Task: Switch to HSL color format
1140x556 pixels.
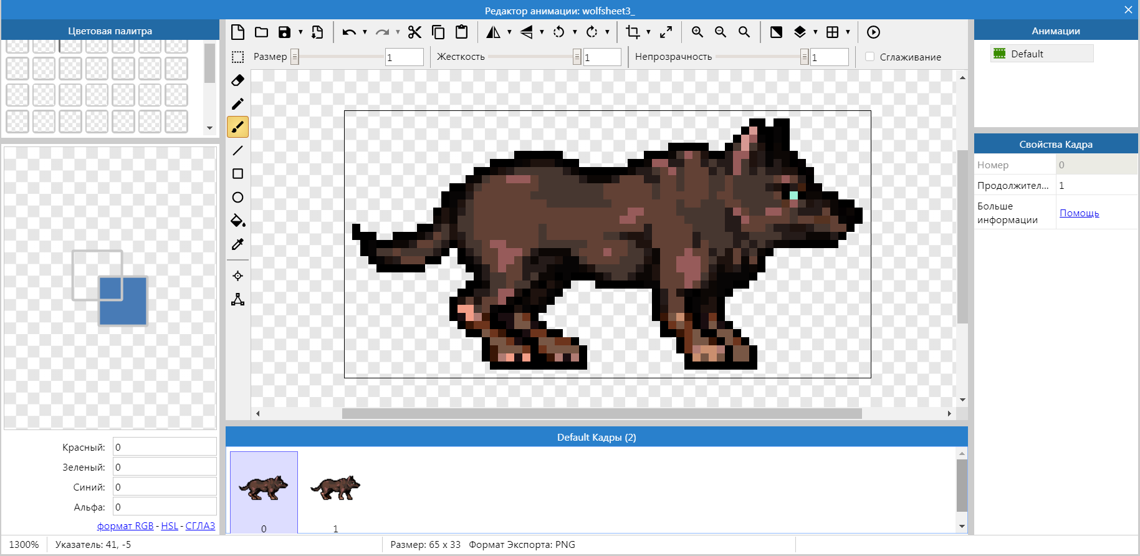Action: point(170,526)
